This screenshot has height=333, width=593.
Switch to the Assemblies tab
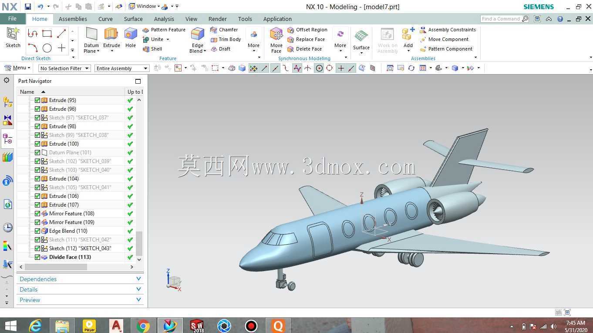click(x=73, y=19)
